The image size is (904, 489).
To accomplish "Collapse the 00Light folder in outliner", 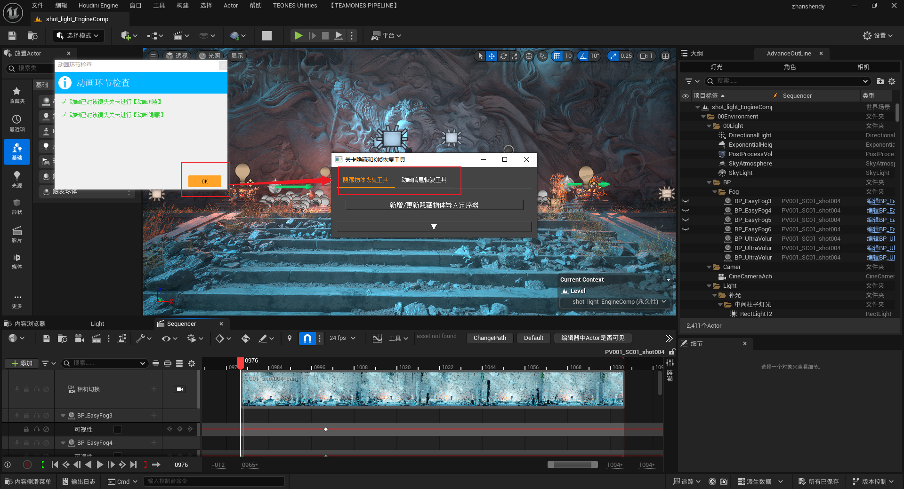I will click(710, 126).
